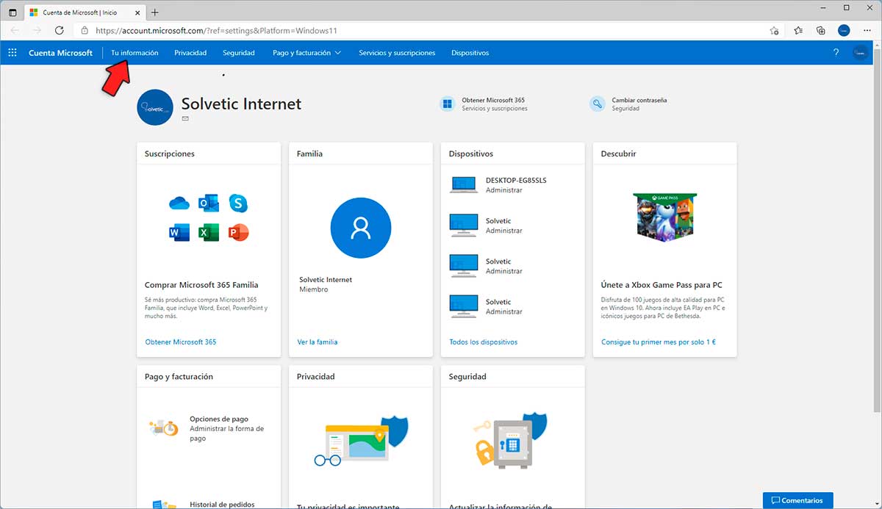Click the browser back arrow
This screenshot has height=509, width=882.
[x=15, y=31]
